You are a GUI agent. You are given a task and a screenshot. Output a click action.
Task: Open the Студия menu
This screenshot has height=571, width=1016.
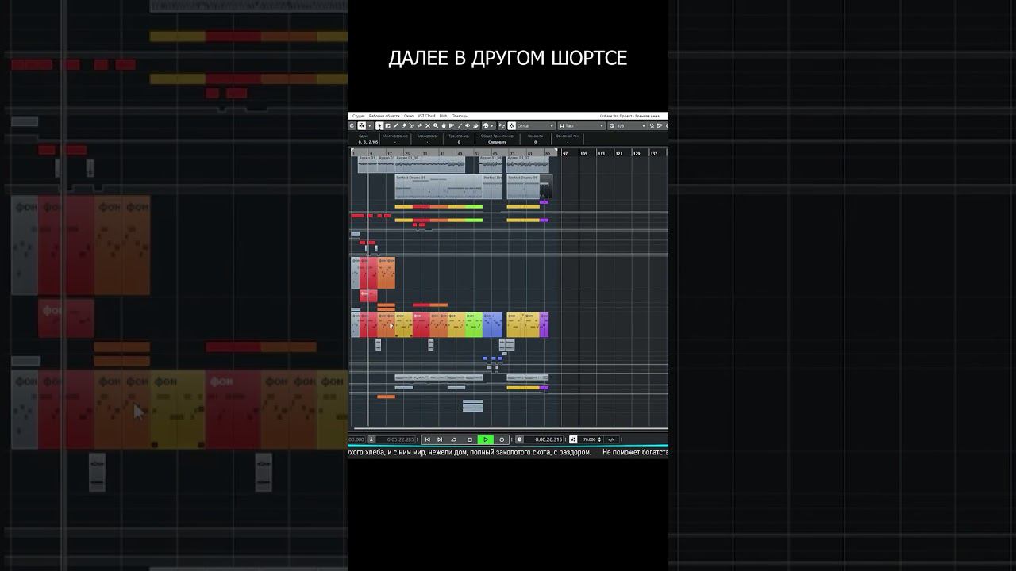[359, 116]
